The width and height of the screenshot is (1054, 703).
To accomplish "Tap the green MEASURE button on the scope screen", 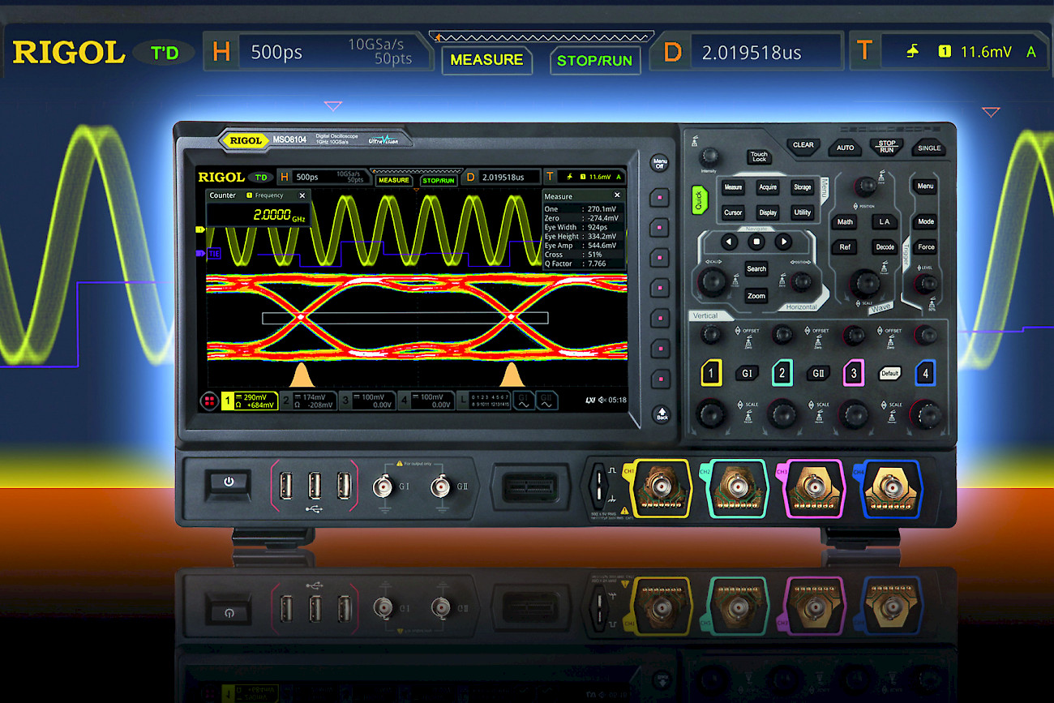I will coord(393,180).
